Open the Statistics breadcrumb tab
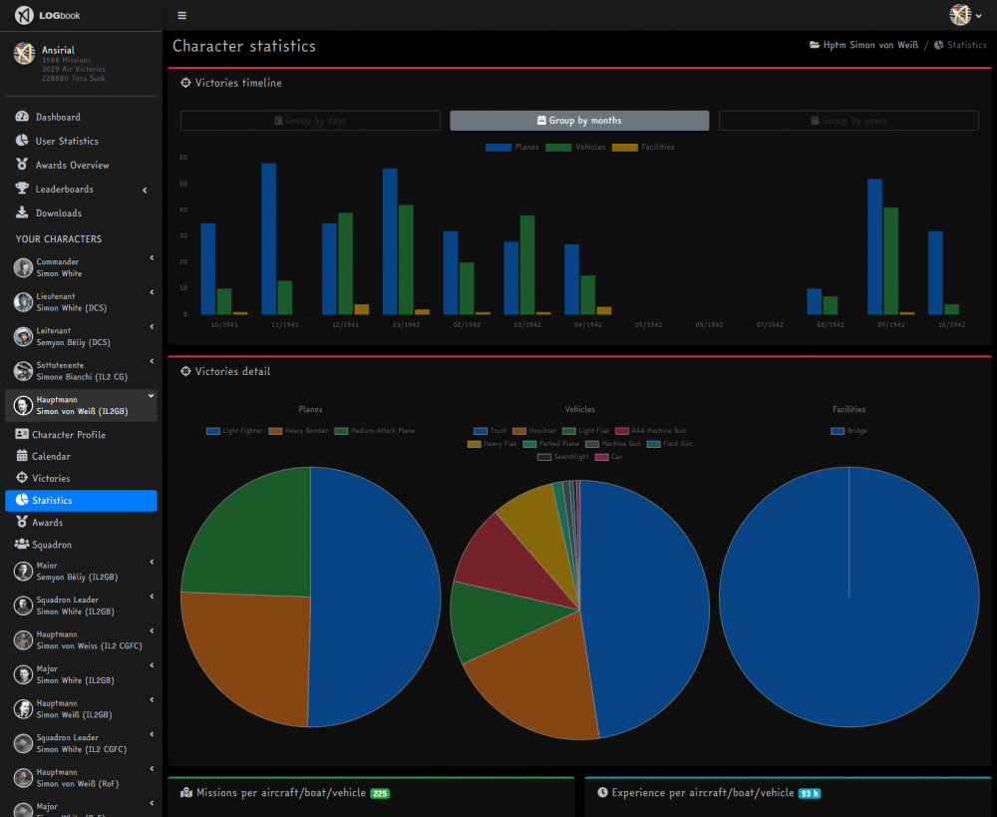The height and width of the screenshot is (817, 997). point(965,45)
